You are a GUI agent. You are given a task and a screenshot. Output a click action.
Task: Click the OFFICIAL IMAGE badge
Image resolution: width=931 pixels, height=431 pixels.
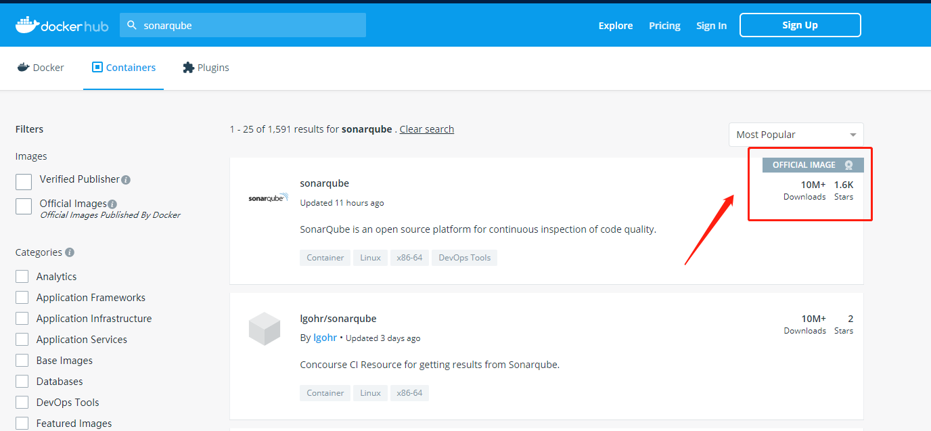click(813, 165)
